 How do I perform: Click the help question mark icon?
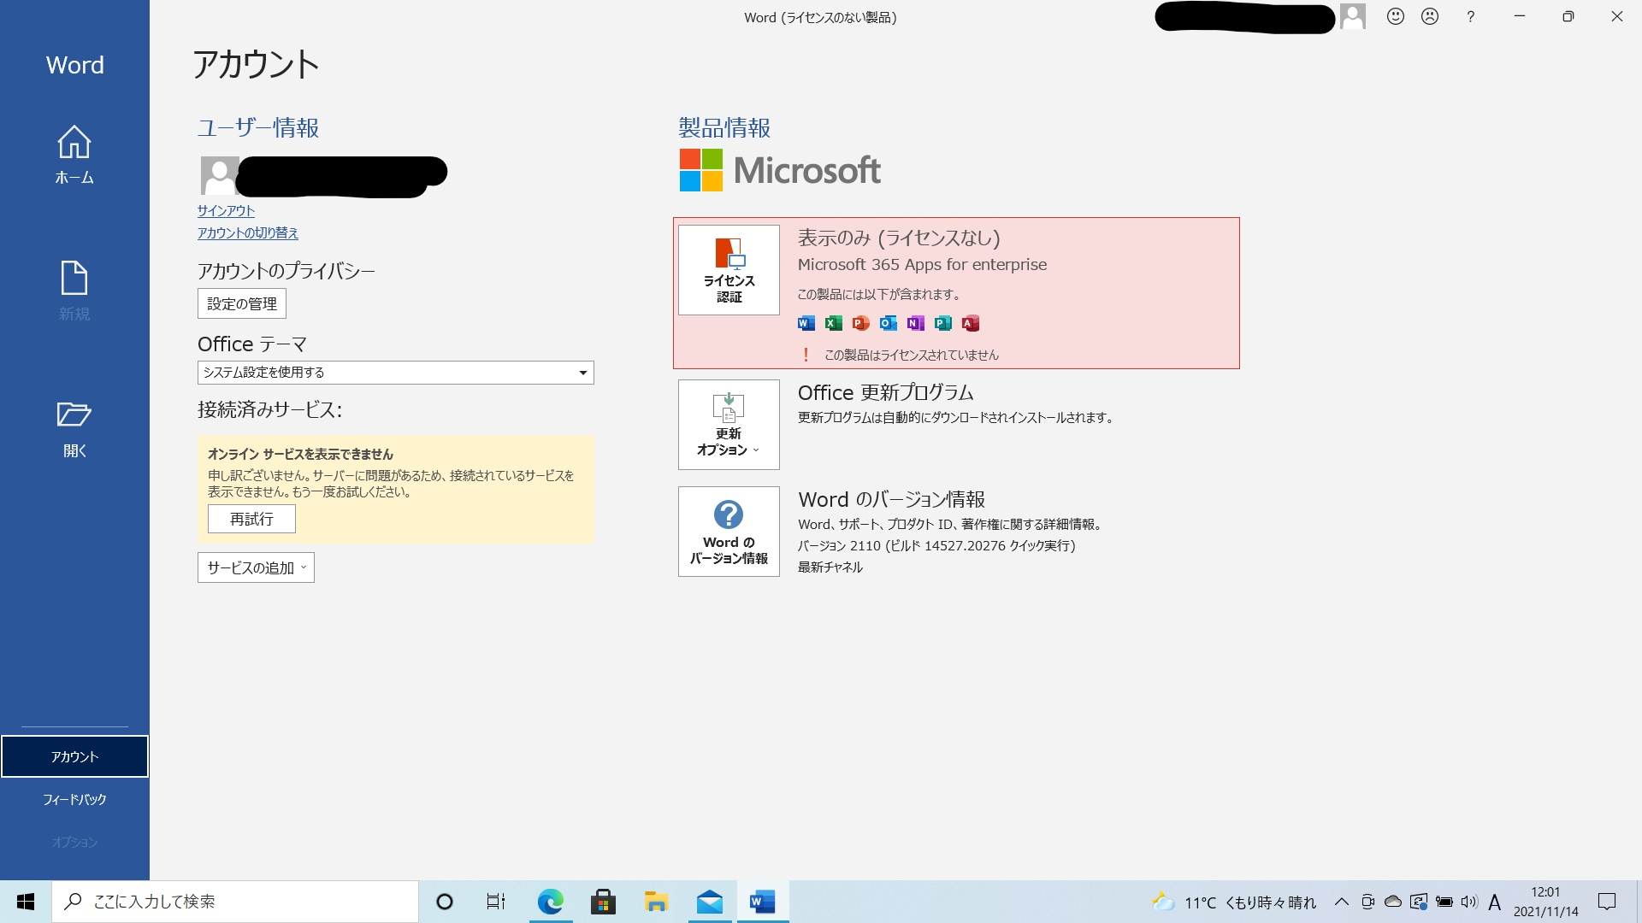tap(1470, 16)
